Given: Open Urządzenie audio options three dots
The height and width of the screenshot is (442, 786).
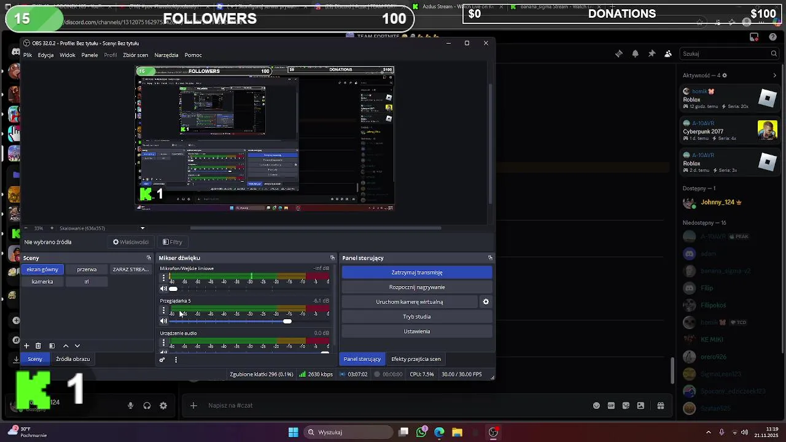Looking at the screenshot, I should coord(163,342).
